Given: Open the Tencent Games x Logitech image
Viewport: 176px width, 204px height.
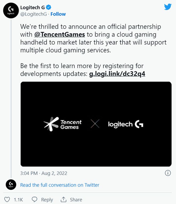Looking at the screenshot, I should 96,124.
